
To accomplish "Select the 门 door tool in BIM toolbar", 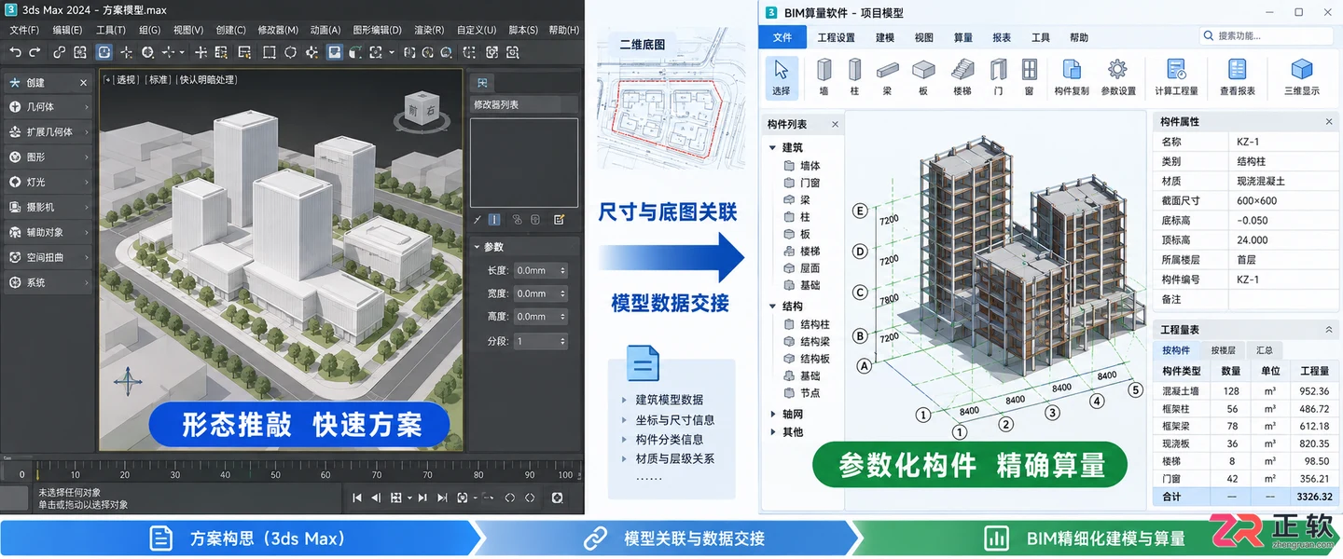I will pos(998,76).
